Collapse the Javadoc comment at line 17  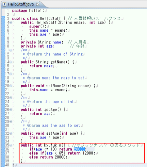click(11, 74)
